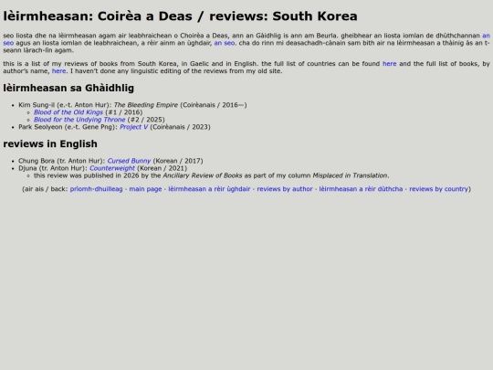Go to main page link

coord(145,189)
